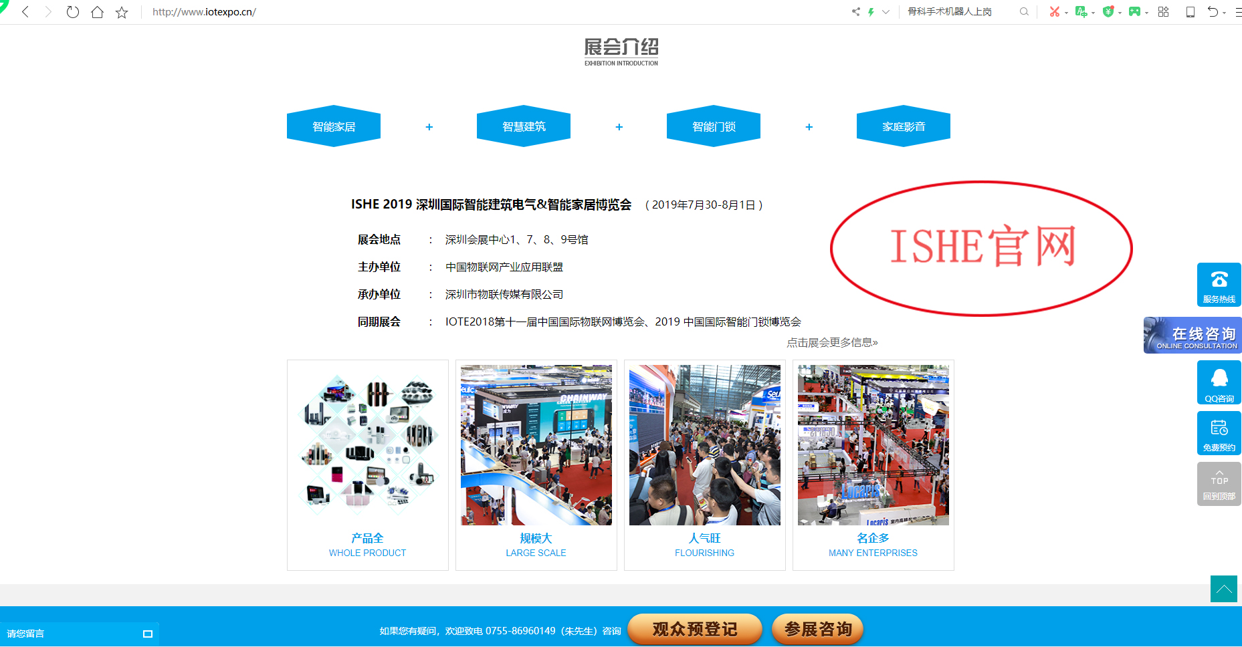Image resolution: width=1242 pixels, height=647 pixels.
Task: Click the address bar URL field
Action: click(x=204, y=12)
